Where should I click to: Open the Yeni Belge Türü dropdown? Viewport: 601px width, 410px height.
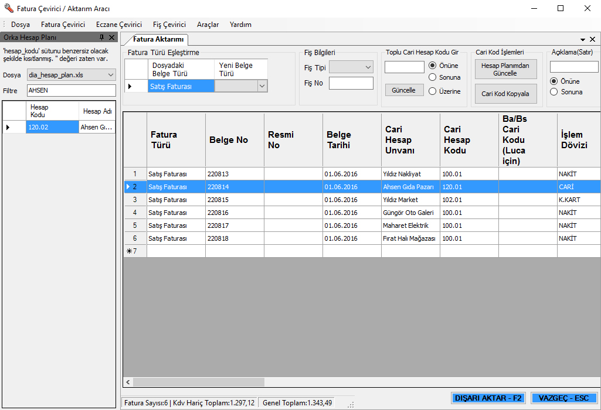(262, 86)
